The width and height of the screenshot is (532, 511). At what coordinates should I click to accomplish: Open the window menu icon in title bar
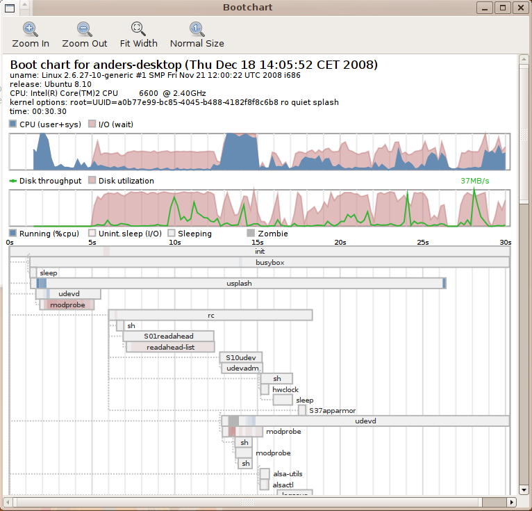(10, 8)
